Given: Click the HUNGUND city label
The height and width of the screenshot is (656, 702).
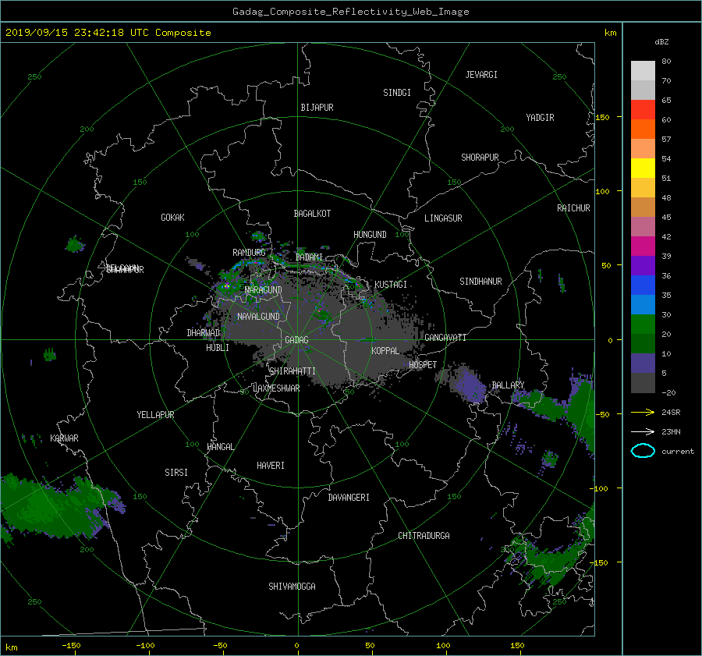Looking at the screenshot, I should click(x=370, y=235).
